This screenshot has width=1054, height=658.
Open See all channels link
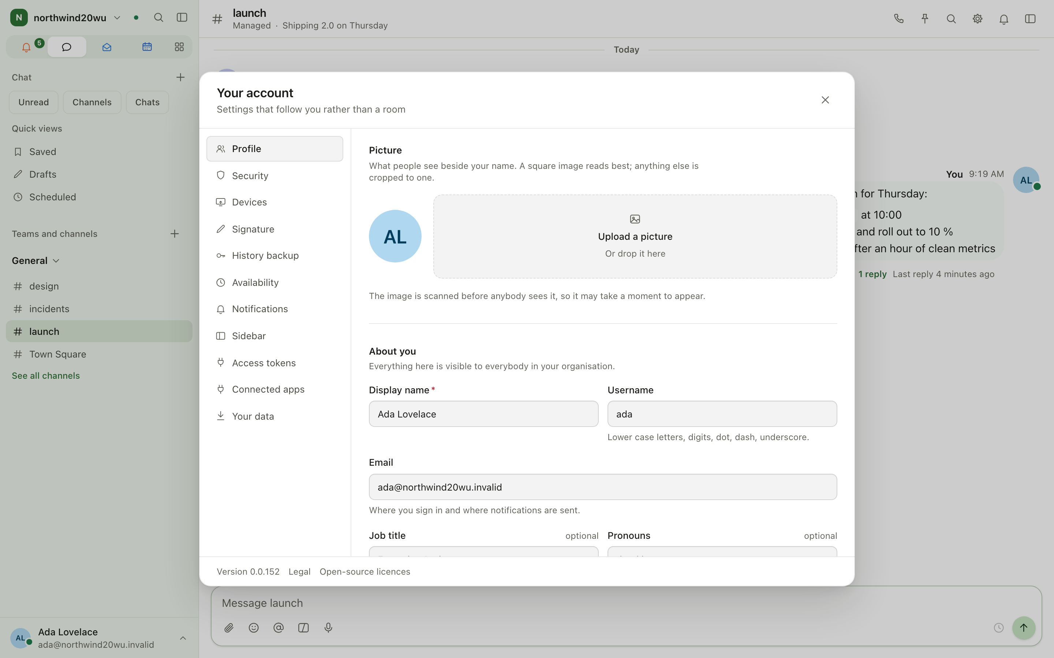(x=46, y=375)
